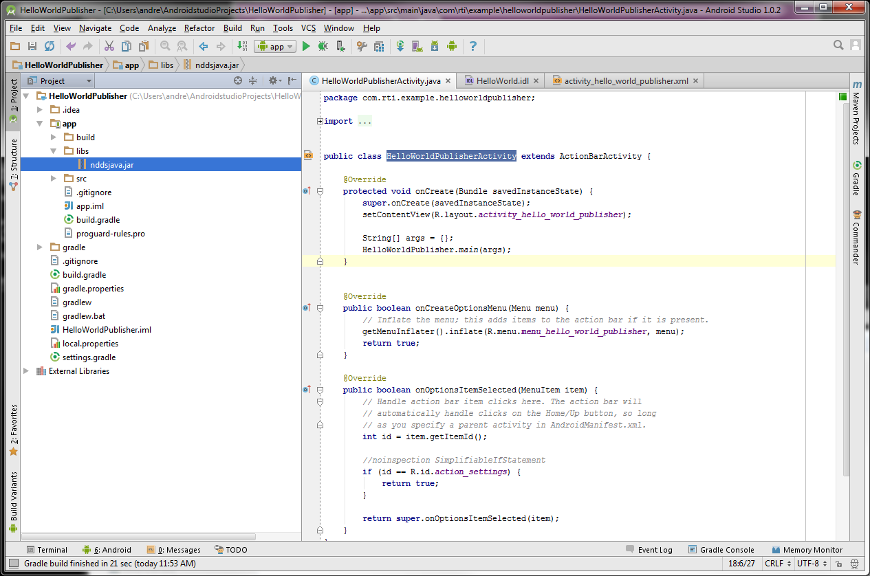Image resolution: width=870 pixels, height=576 pixels.
Task: Open the VCS menu
Action: pyautogui.click(x=309, y=28)
